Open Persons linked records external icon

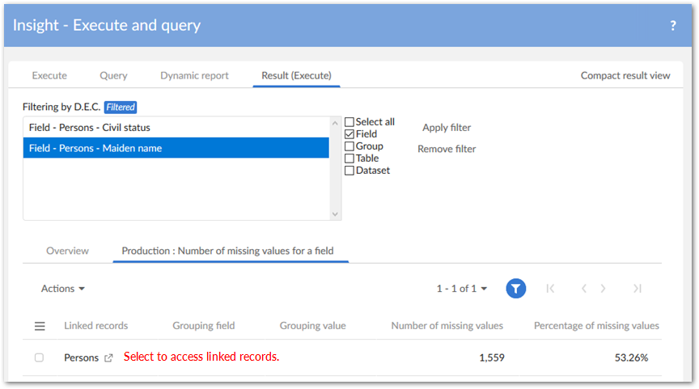(x=109, y=357)
